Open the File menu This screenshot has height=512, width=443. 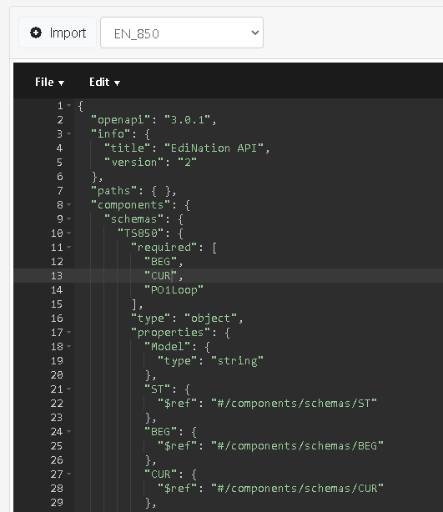coord(49,82)
